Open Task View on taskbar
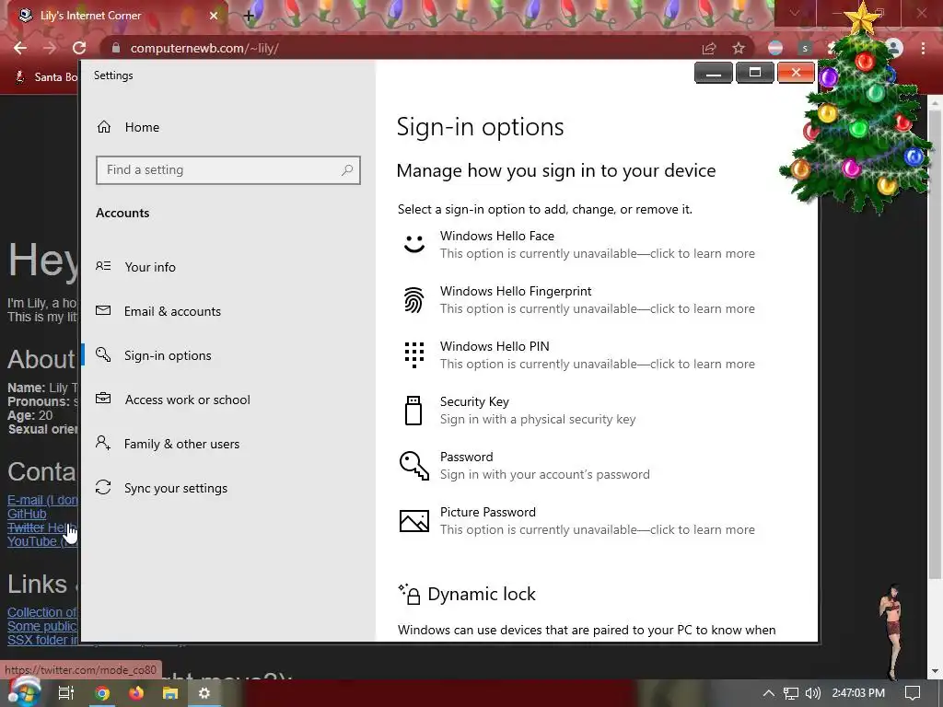The image size is (943, 707). click(66, 693)
